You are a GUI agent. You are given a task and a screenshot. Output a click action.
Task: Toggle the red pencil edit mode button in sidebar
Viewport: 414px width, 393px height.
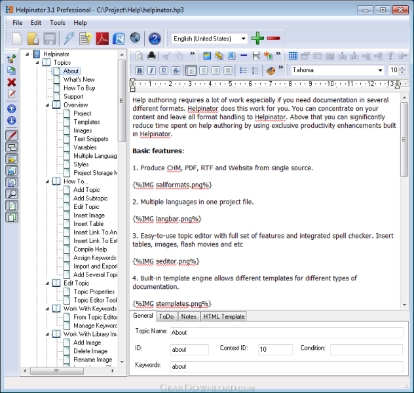click(x=12, y=136)
